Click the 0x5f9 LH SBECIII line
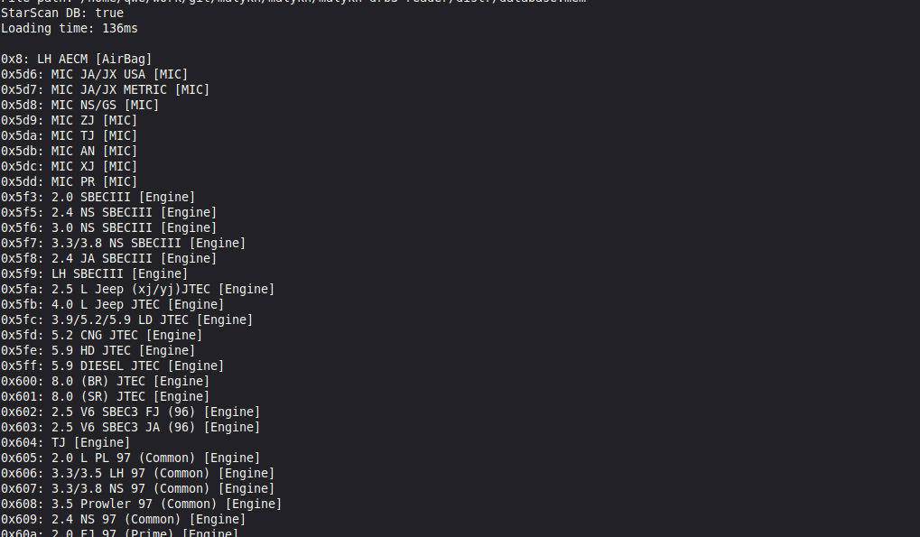 click(94, 274)
